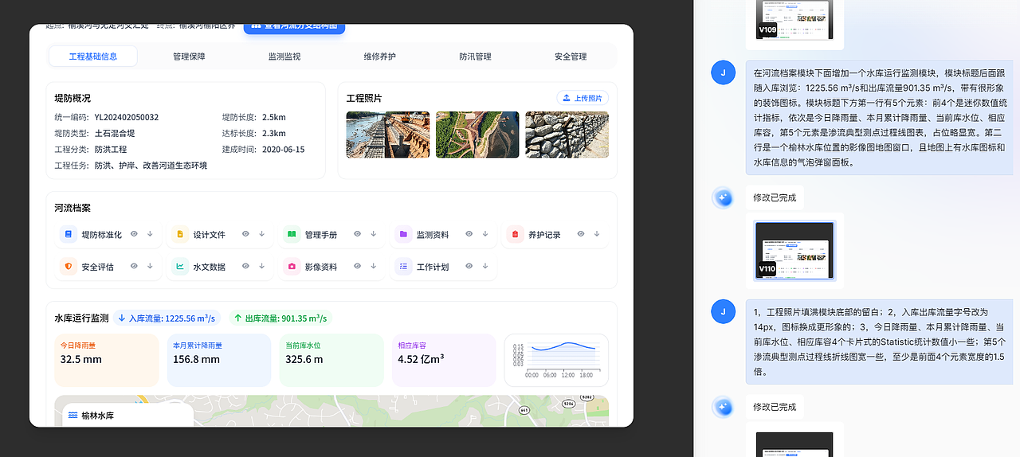Image resolution: width=1020 pixels, height=457 pixels.
Task: Preview 安全评估 with eye icon
Action: pos(134,266)
